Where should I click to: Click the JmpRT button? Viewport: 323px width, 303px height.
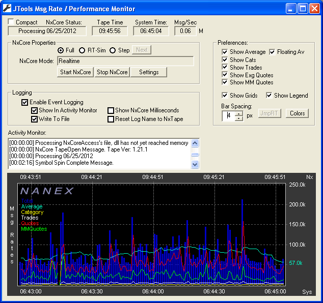click(x=270, y=113)
